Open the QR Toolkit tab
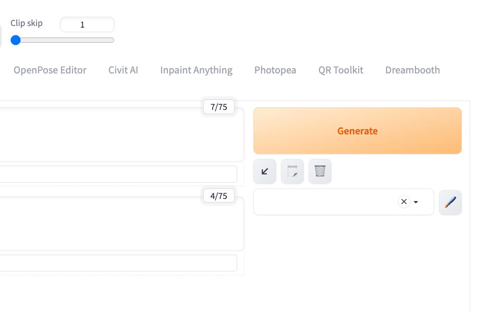The image size is (477, 313). click(341, 70)
